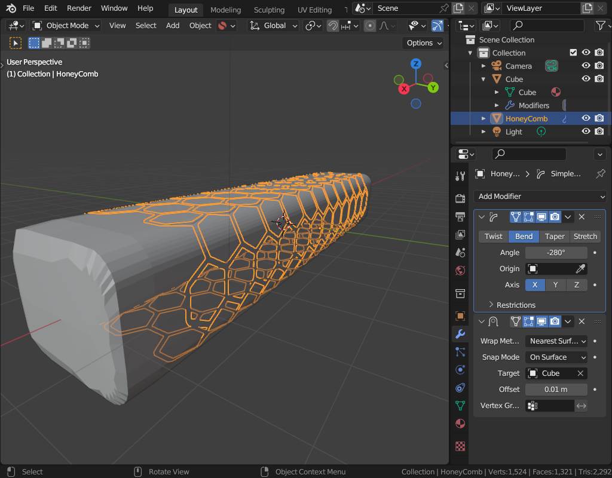Open the Options dropdown in viewport
This screenshot has width=612, height=478.
coord(424,43)
